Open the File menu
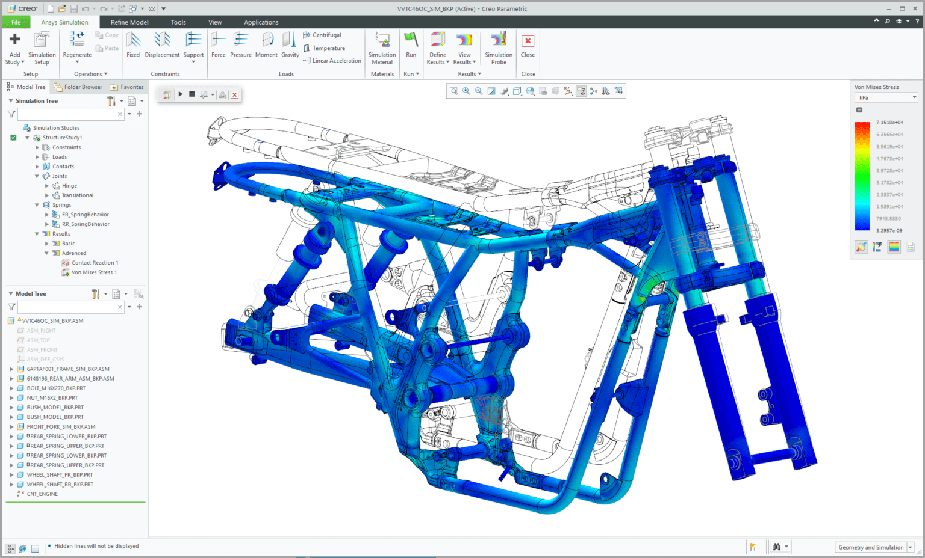Image resolution: width=925 pixels, height=558 pixels. coord(16,22)
